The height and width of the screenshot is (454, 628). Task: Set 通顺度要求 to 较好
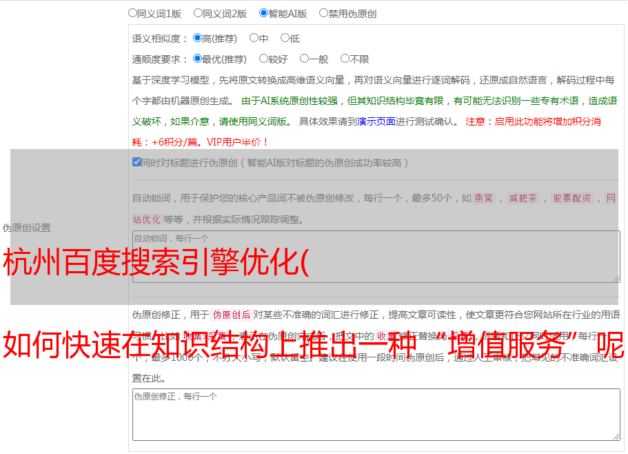coord(263,59)
